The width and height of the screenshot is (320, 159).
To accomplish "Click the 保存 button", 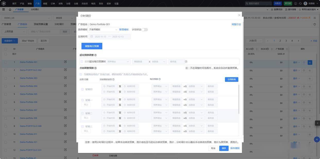I will (224, 148).
